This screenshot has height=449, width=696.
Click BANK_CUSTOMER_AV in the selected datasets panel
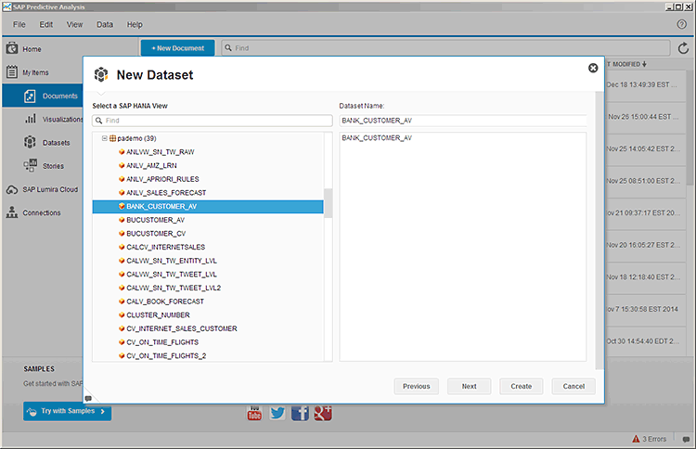pyautogui.click(x=377, y=138)
